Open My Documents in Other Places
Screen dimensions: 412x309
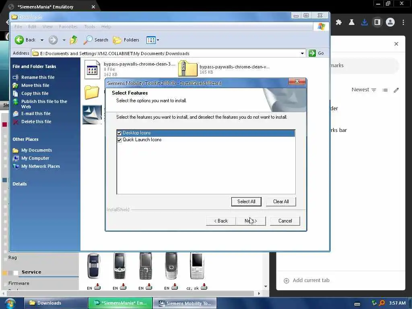tap(37, 150)
